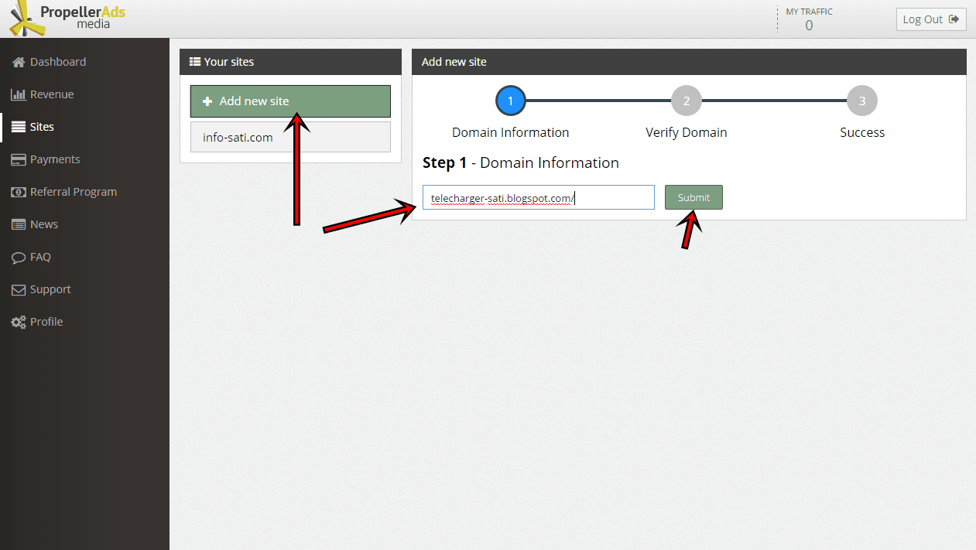Click the Dashboard home icon

tap(19, 62)
